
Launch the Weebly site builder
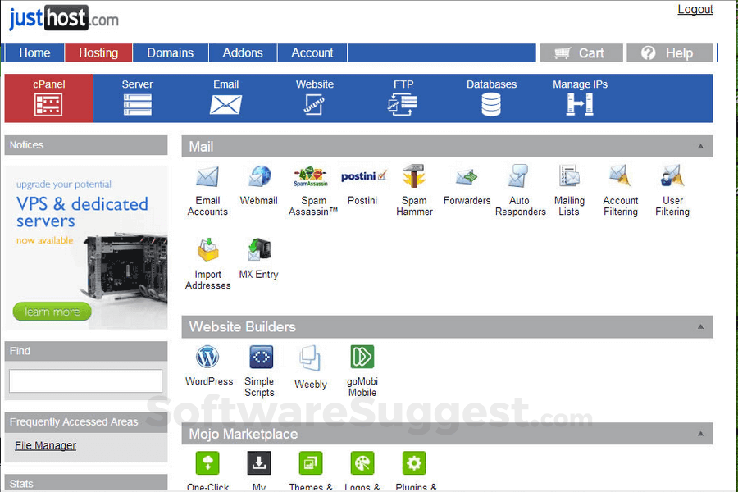310,359
